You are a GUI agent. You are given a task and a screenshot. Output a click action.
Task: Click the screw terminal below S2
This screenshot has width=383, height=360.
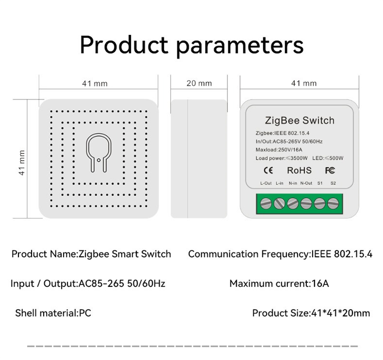tap(333, 203)
